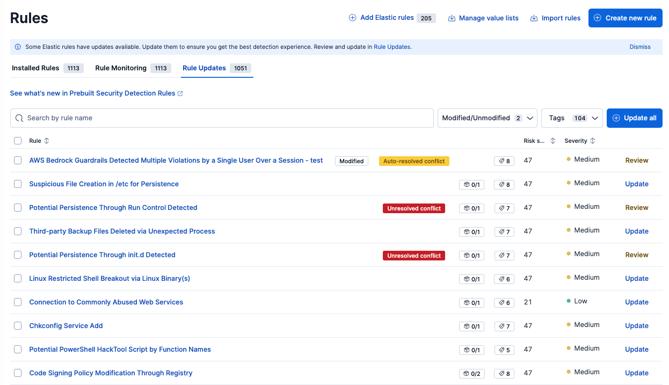Click the tags badge showing 5 for PowerShell HackTool rule
Image resolution: width=669 pixels, height=385 pixels.
pos(504,350)
